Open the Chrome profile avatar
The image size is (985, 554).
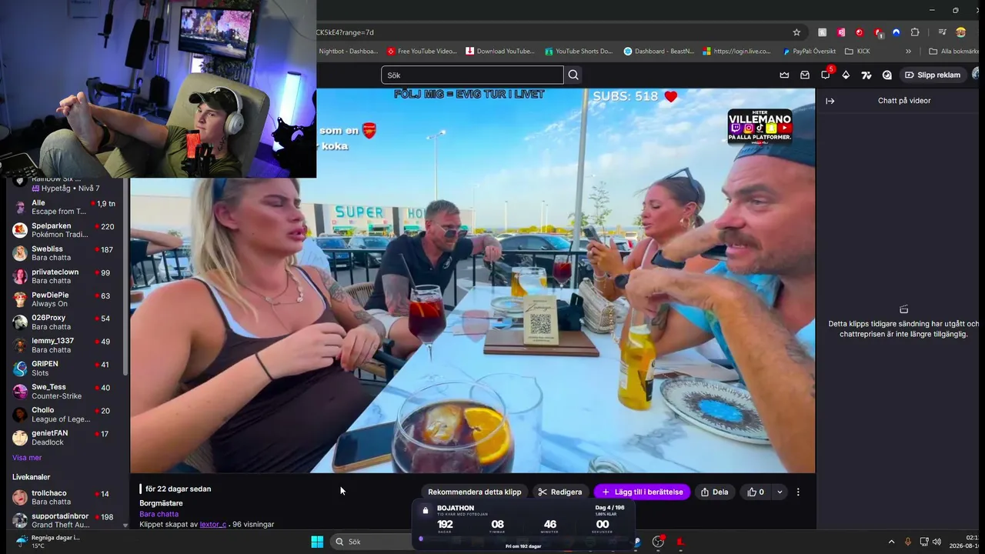tap(960, 32)
